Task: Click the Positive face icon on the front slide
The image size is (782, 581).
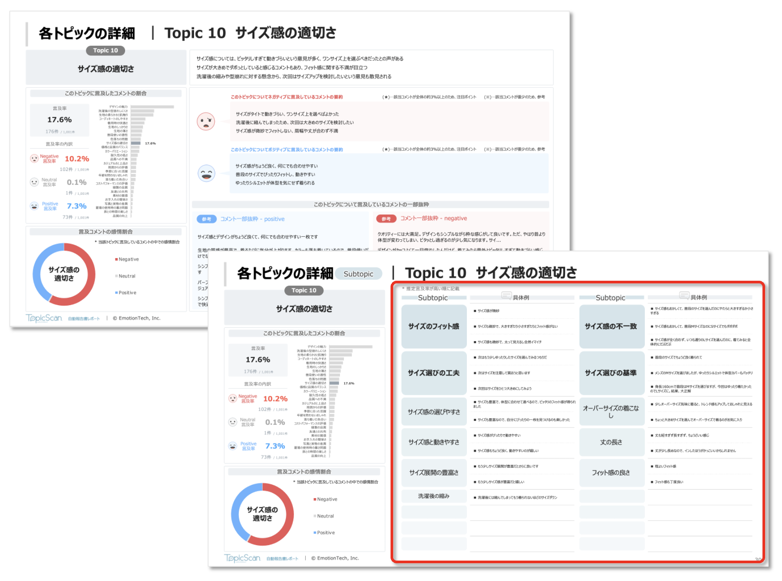Action: (x=233, y=446)
